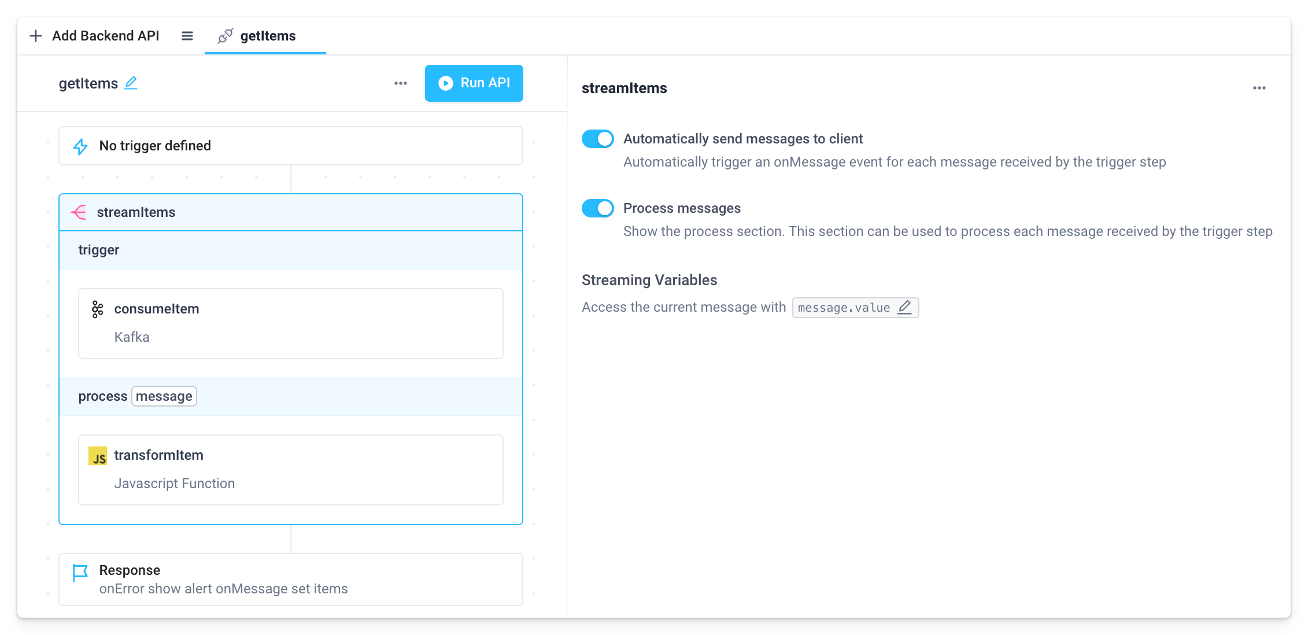Image resolution: width=1308 pixels, height=635 pixels.
Task: Click Add Backend API
Action: (x=105, y=36)
